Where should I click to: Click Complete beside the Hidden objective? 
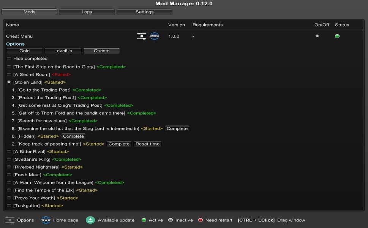pos(73,136)
